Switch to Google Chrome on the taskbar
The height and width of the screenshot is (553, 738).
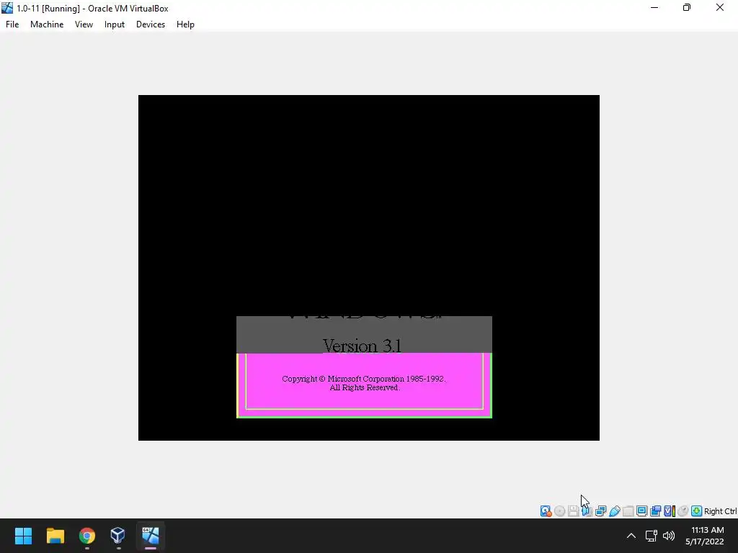pyautogui.click(x=87, y=536)
